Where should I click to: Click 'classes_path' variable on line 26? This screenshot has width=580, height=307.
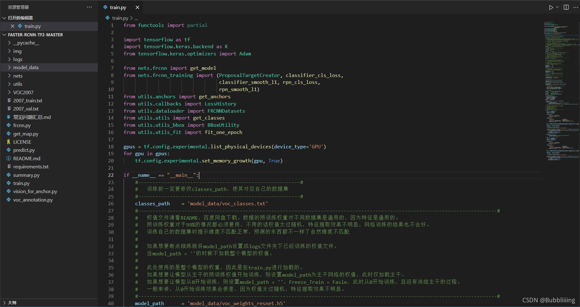152,204
